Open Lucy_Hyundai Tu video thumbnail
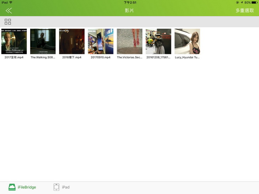 pos(187,42)
